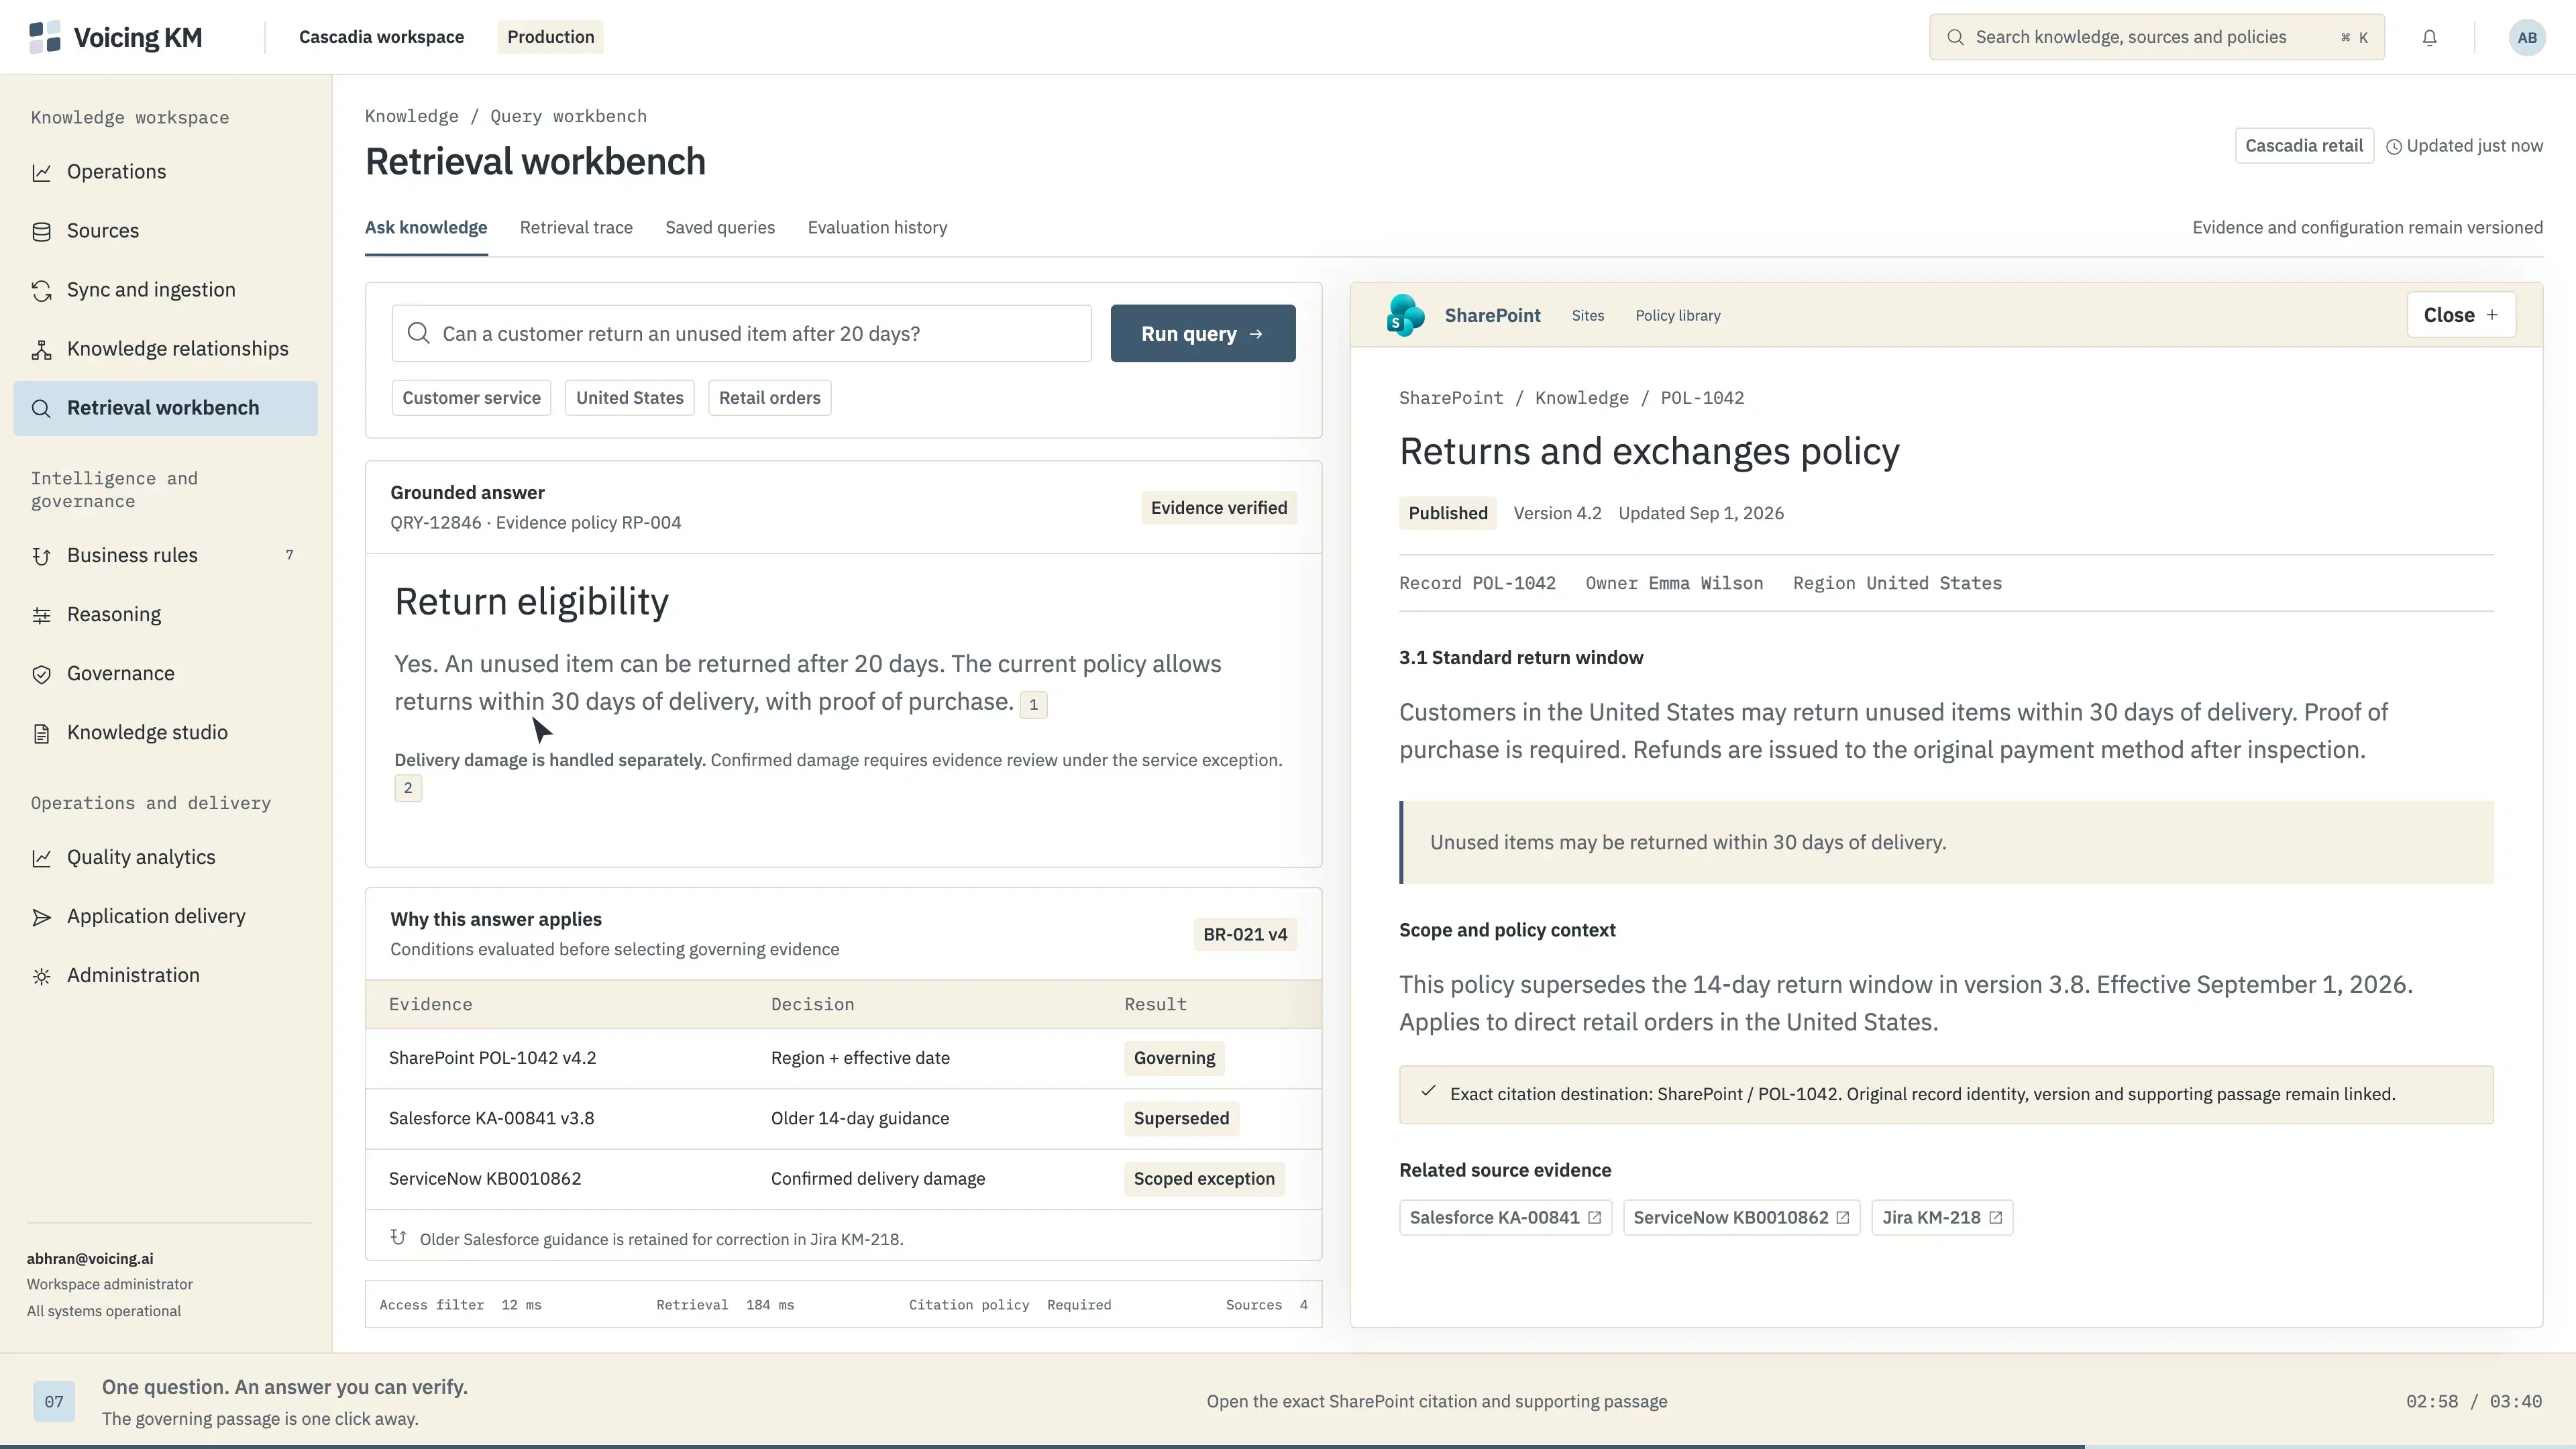Click the Retrieval workbench magnifier icon
This screenshot has height=1449, width=2576.
click(41, 408)
